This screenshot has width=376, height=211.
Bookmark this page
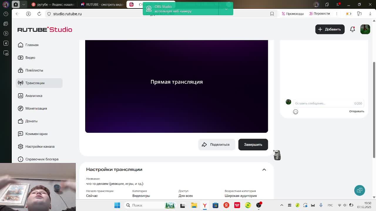coord(272,14)
